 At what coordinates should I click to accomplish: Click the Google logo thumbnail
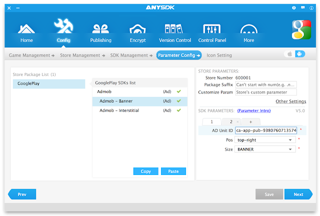pyautogui.click(x=301, y=29)
